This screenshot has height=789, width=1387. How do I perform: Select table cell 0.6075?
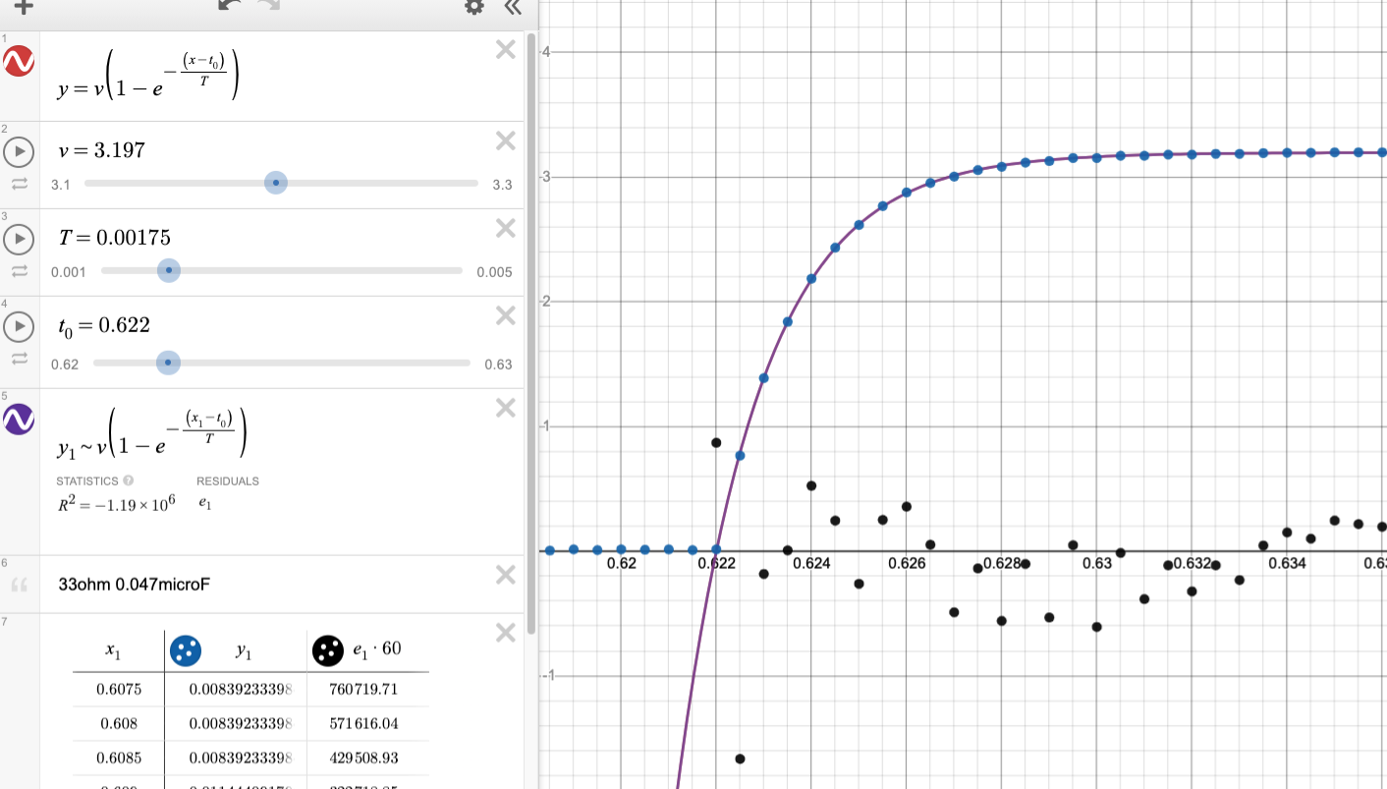point(119,690)
